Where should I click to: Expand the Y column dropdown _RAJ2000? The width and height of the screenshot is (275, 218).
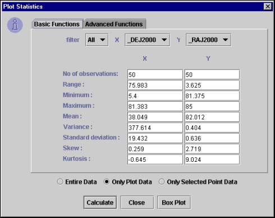(208, 40)
